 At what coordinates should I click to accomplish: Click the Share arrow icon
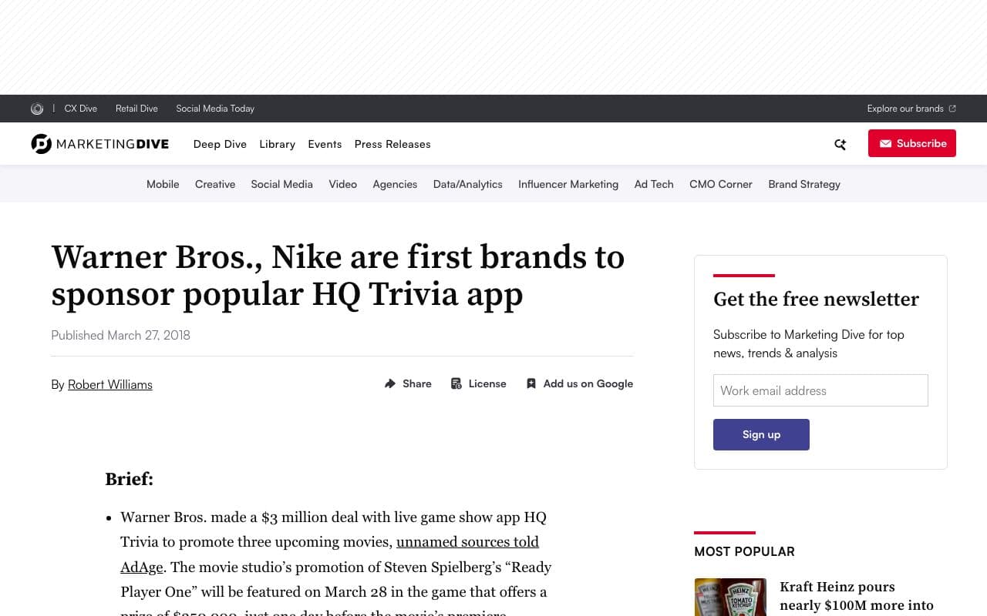[x=390, y=383]
